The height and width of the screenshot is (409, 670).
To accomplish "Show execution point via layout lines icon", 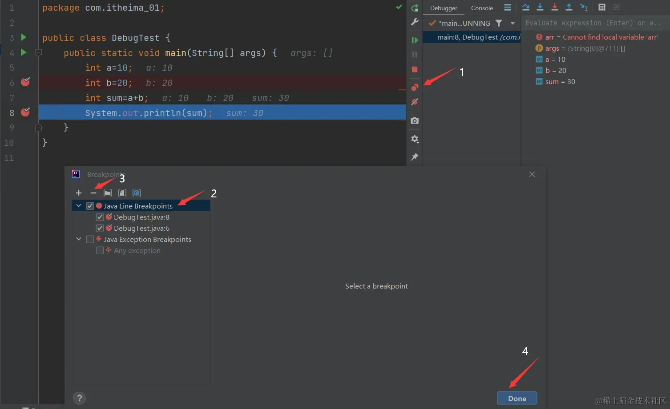I will pos(508,7).
